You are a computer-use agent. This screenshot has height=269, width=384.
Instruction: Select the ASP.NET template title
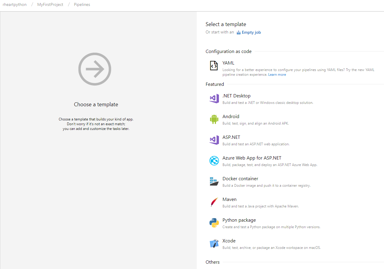(231, 137)
